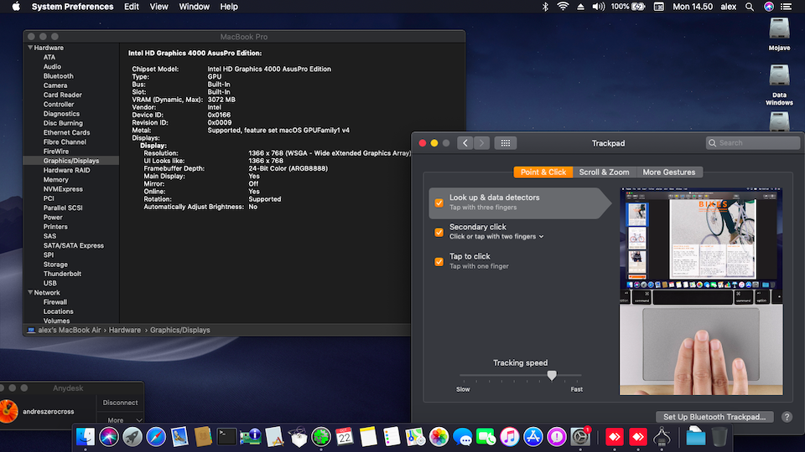The image size is (805, 452).
Task: Launch Safari from the Dock
Action: click(x=156, y=436)
